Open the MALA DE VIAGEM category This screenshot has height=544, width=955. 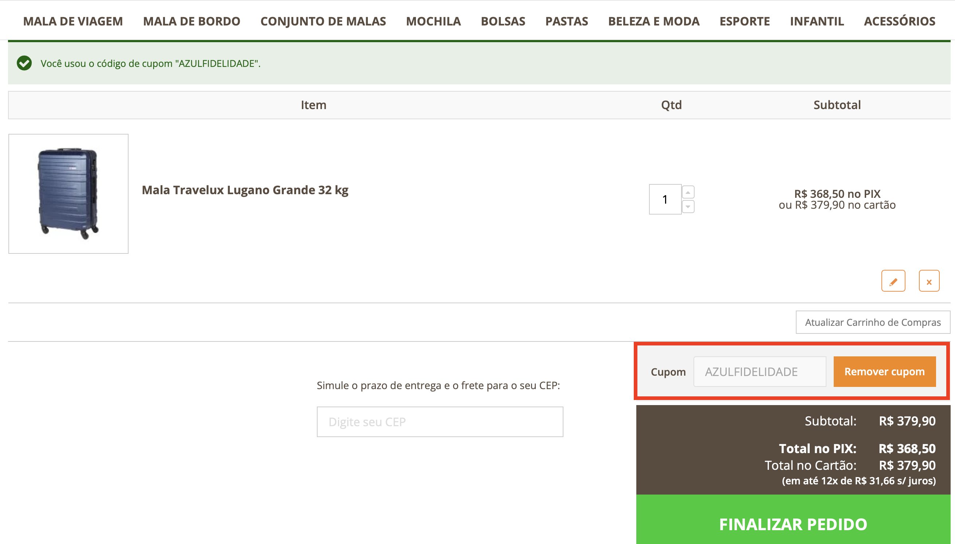[x=73, y=21]
